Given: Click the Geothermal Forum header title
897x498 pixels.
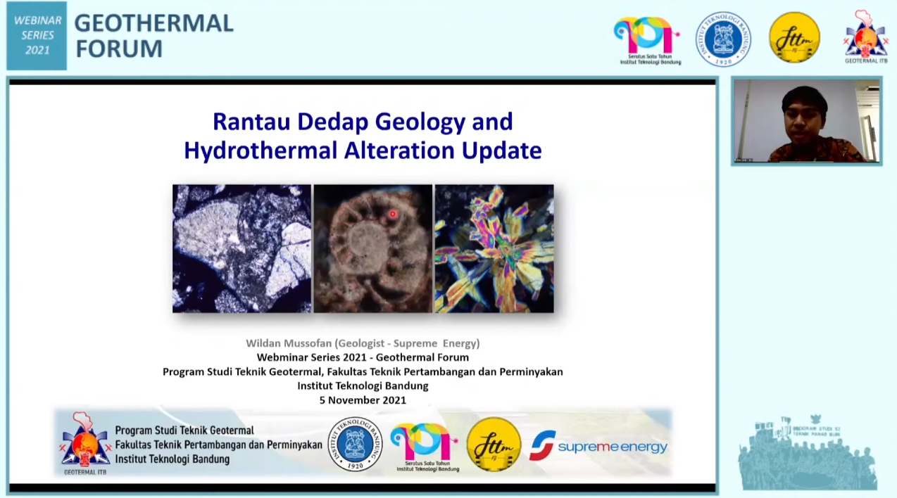Looking at the screenshot, I should (153, 35).
